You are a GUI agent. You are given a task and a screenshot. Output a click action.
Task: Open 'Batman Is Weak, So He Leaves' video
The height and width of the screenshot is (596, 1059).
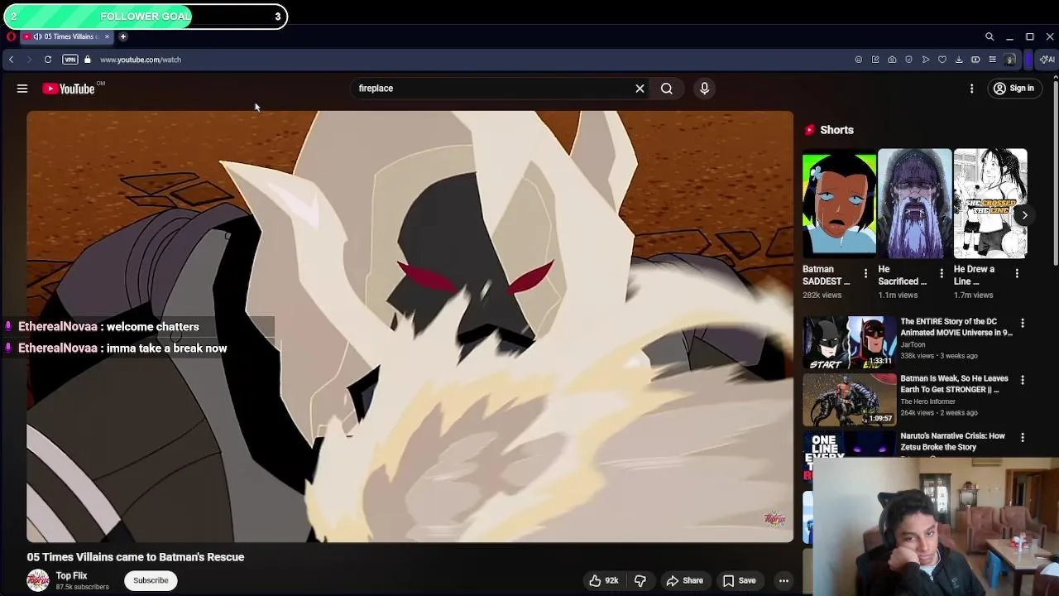coord(954,384)
